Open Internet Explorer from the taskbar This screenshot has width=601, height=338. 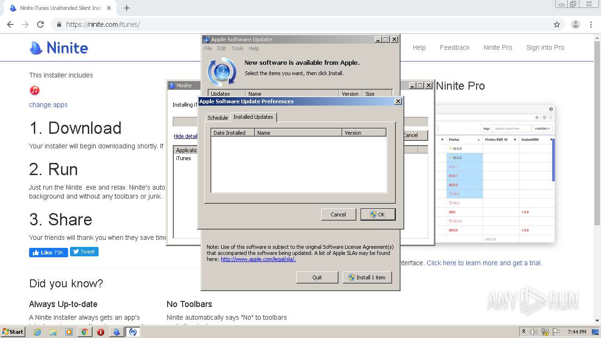[38, 332]
